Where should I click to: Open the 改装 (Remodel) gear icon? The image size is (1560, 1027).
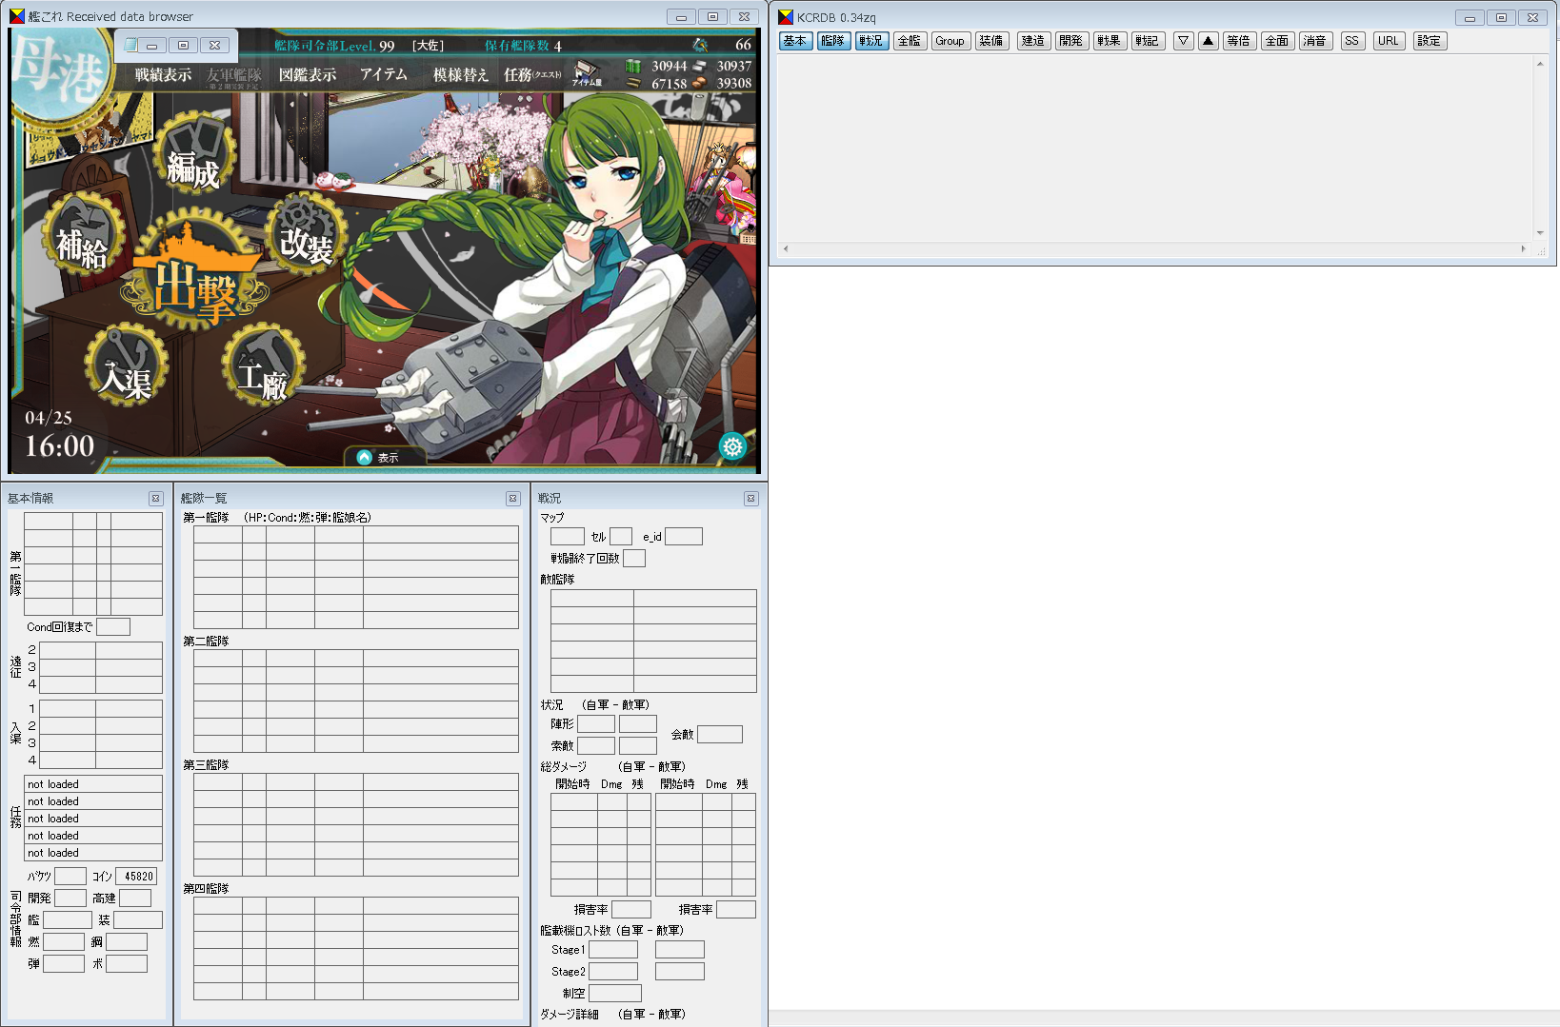307,233
